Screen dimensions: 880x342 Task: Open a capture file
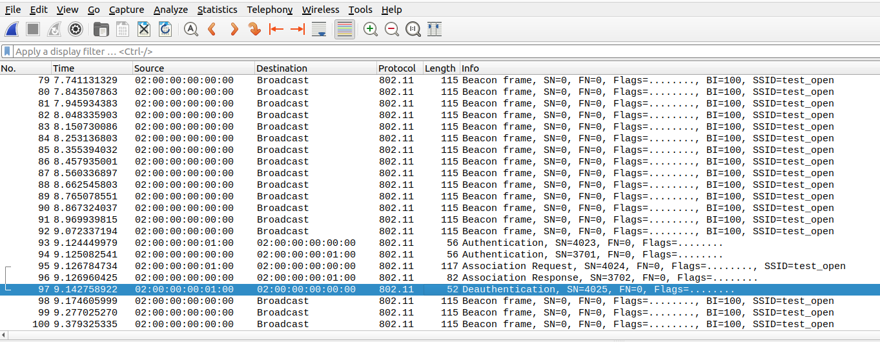[101, 29]
